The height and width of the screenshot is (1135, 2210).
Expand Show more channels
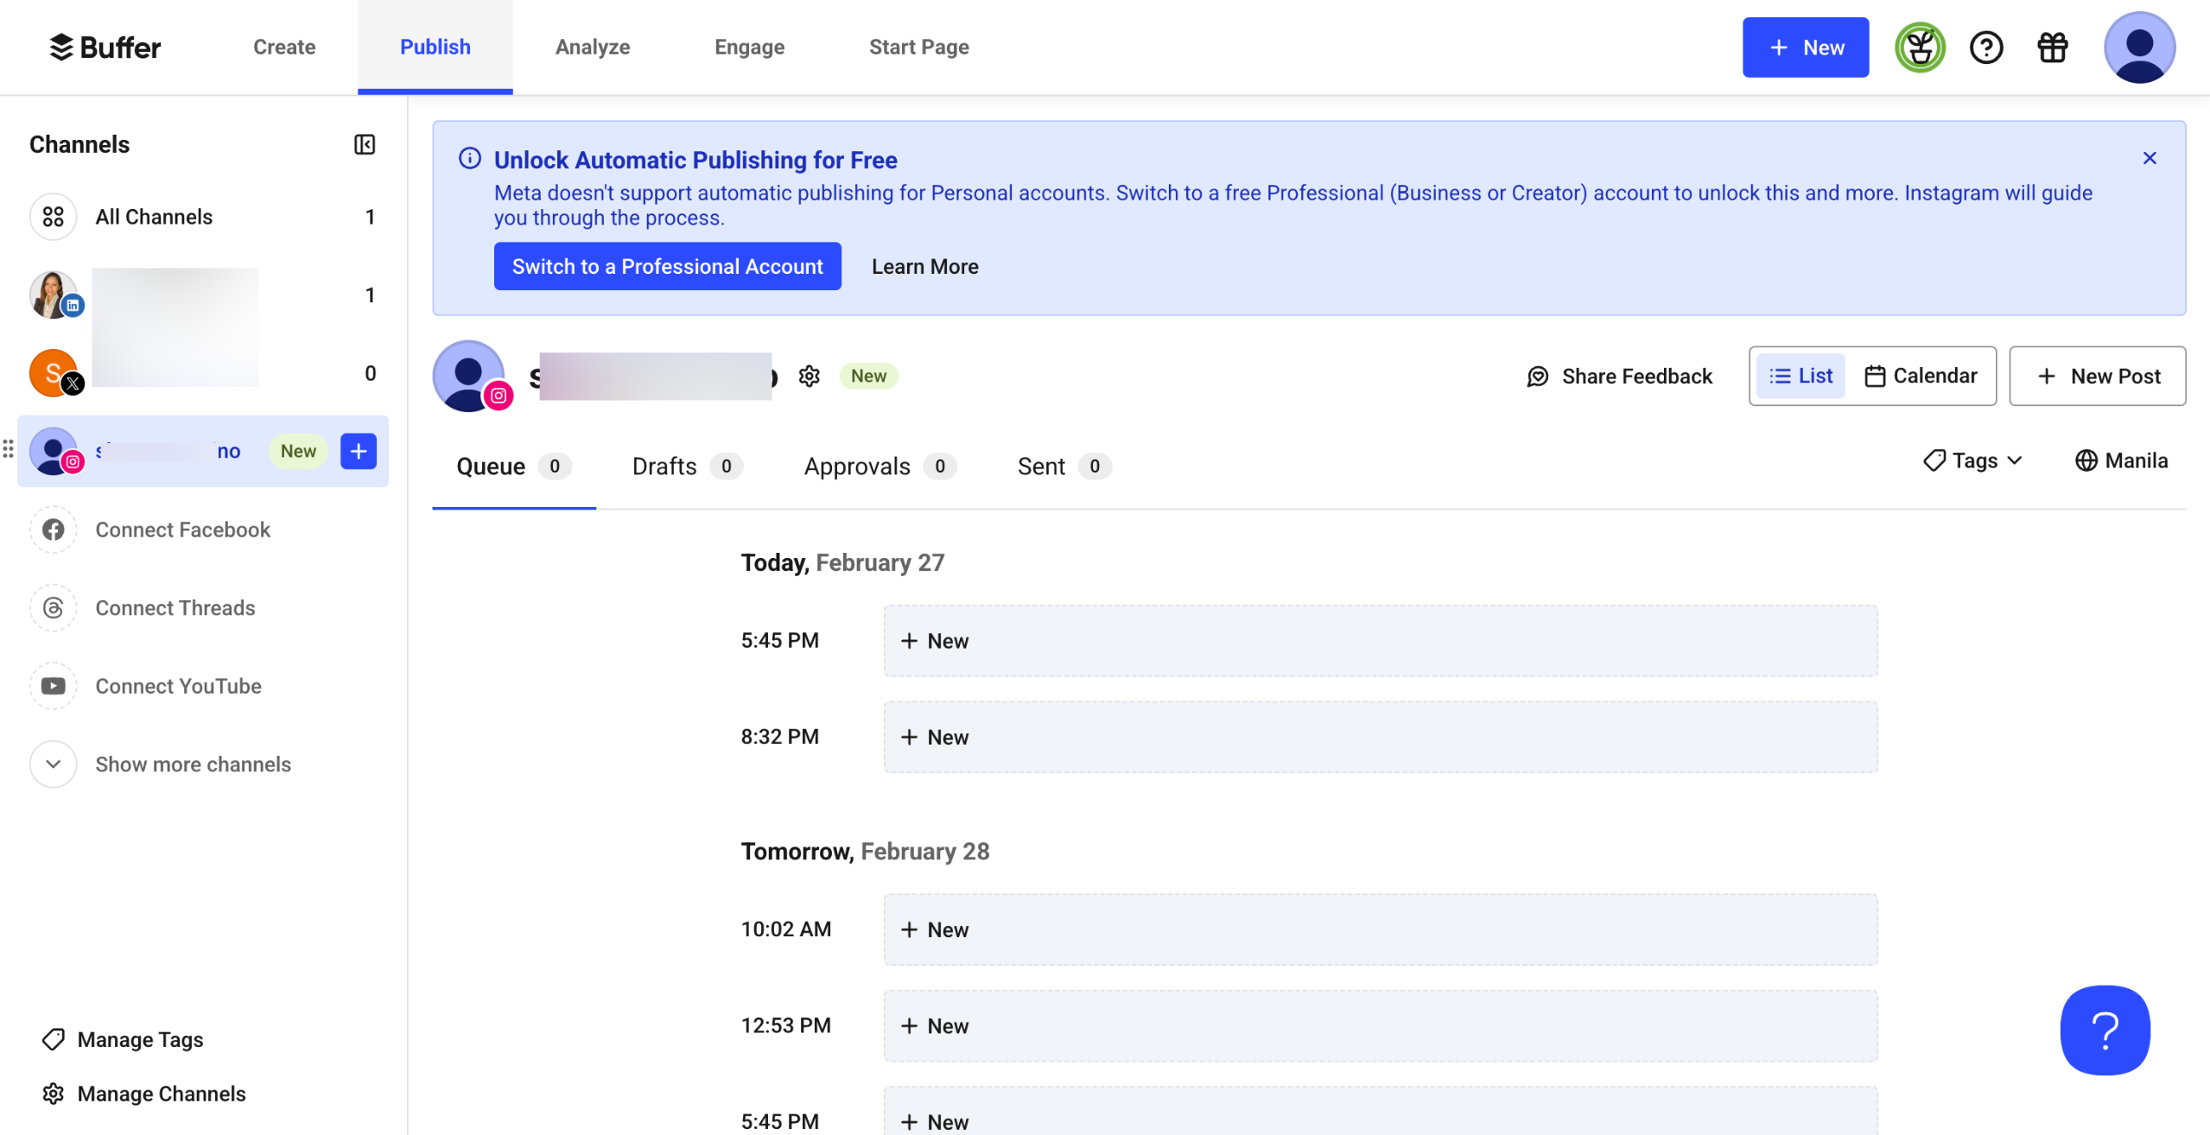[x=192, y=764]
